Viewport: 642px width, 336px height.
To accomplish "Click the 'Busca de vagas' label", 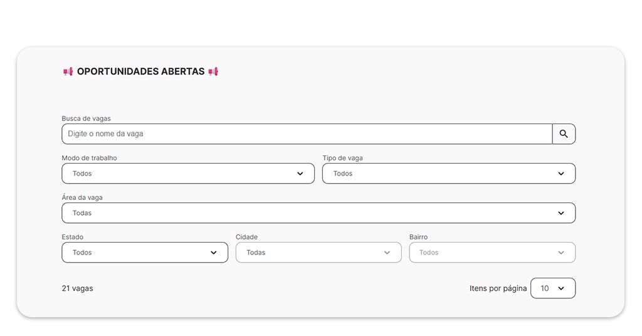I will (x=86, y=118).
